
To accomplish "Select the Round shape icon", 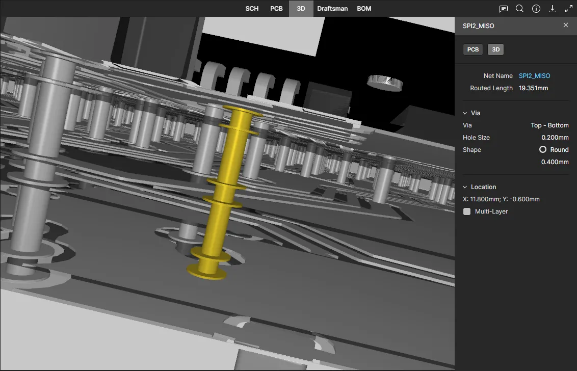I will [x=543, y=150].
